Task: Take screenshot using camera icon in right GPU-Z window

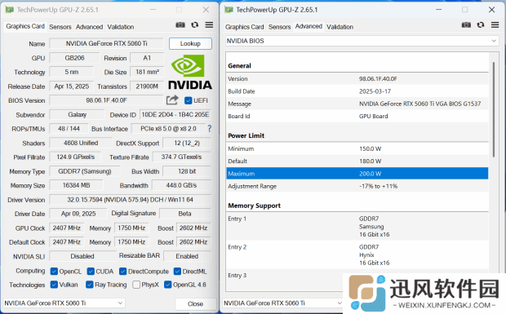Action: 466,24
